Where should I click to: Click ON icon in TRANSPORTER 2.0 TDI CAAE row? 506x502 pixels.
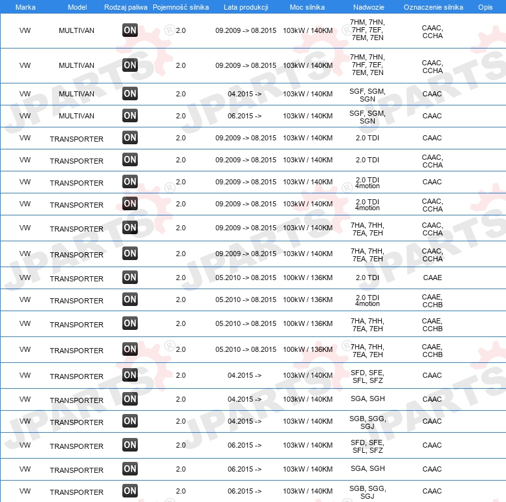point(130,277)
